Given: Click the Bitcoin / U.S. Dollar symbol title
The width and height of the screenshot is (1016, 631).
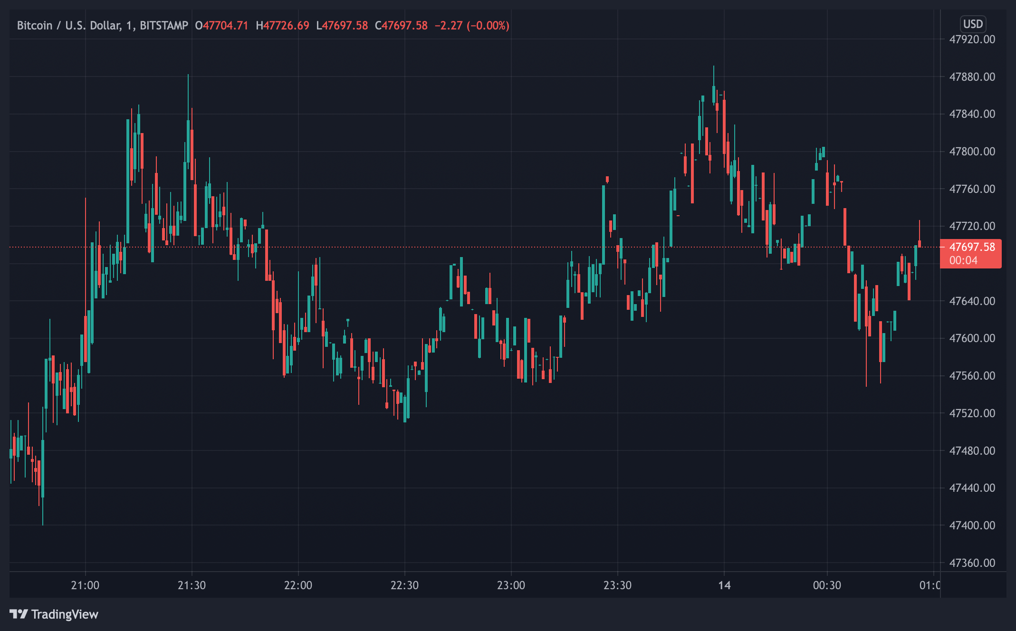Looking at the screenshot, I should coord(68,26).
